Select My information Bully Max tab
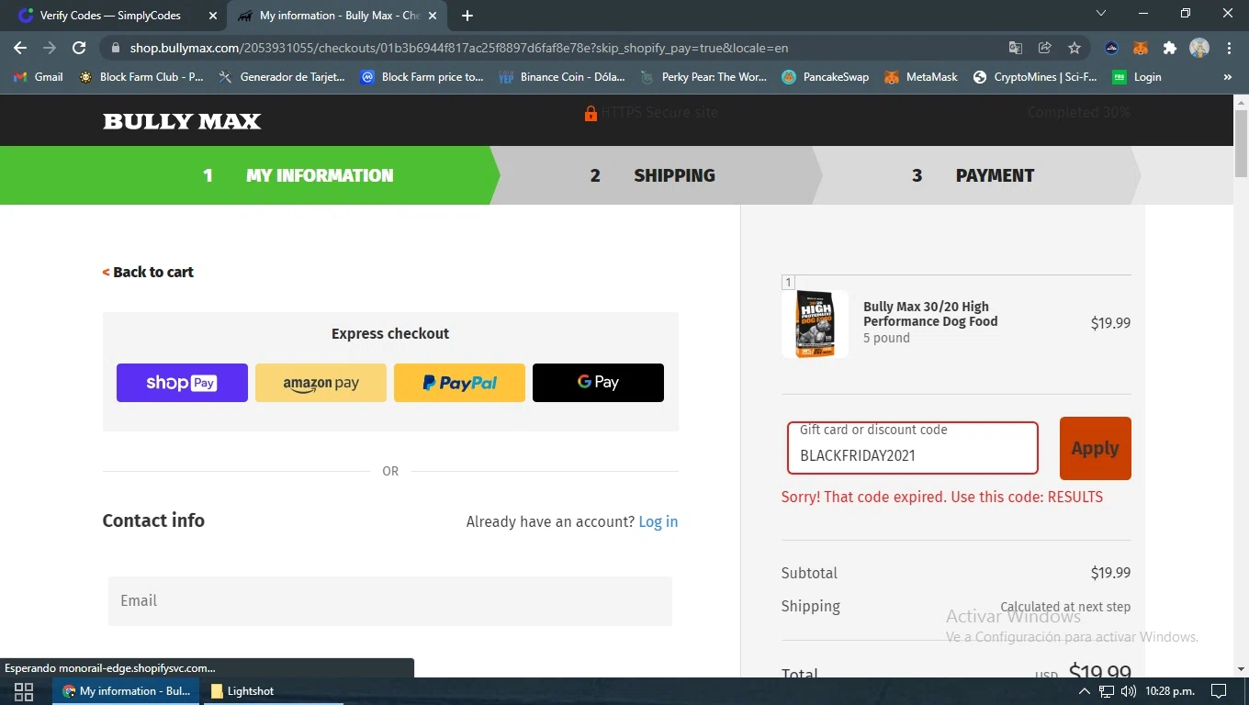 point(337,16)
